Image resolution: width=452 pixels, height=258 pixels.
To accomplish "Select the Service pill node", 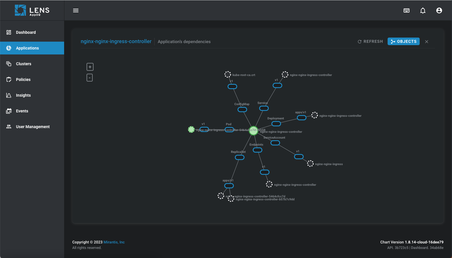I will click(264, 108).
